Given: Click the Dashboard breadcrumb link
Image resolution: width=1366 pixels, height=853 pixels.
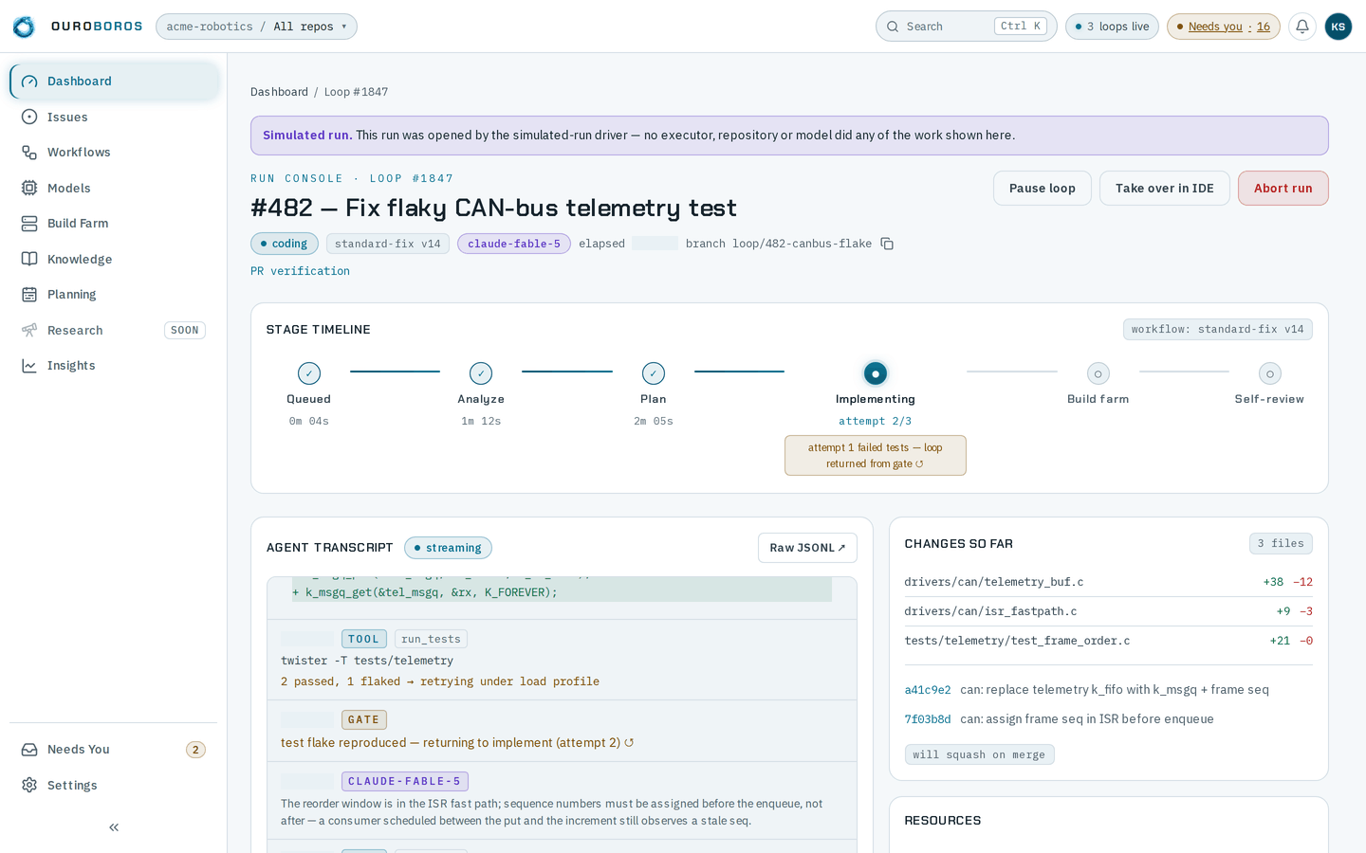Looking at the screenshot, I should pyautogui.click(x=279, y=92).
